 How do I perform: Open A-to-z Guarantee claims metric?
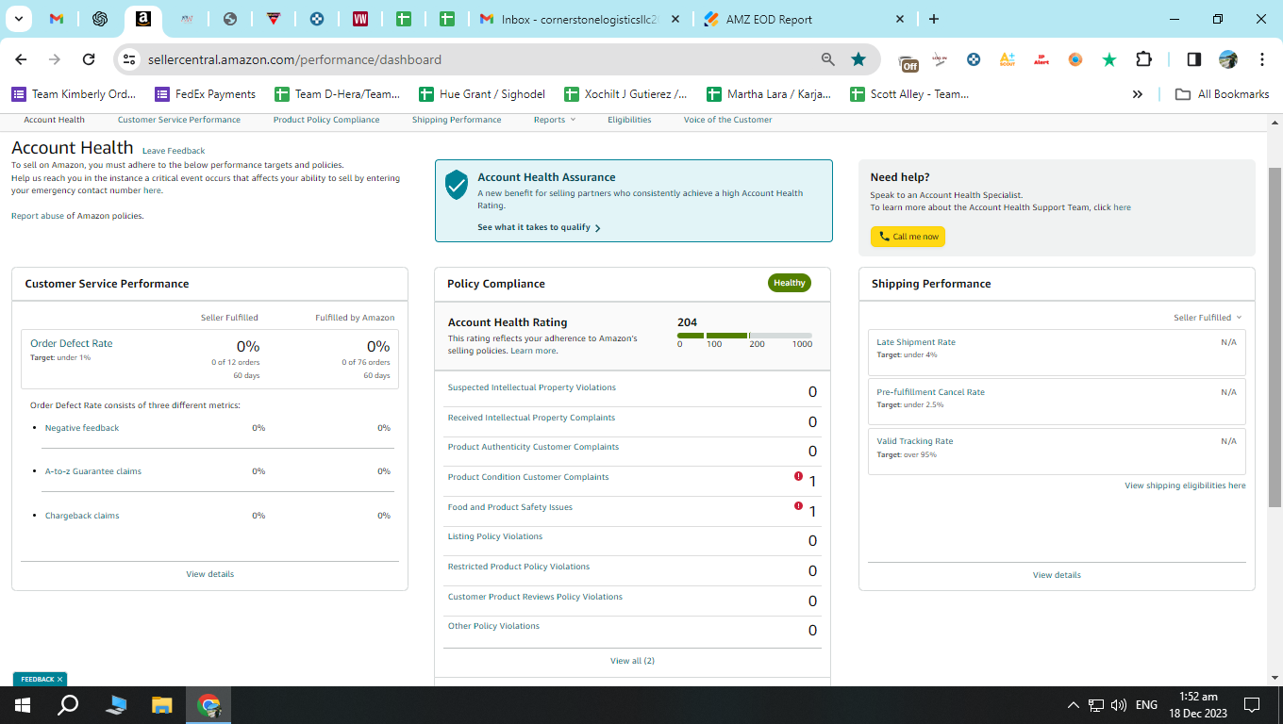pyautogui.click(x=93, y=471)
